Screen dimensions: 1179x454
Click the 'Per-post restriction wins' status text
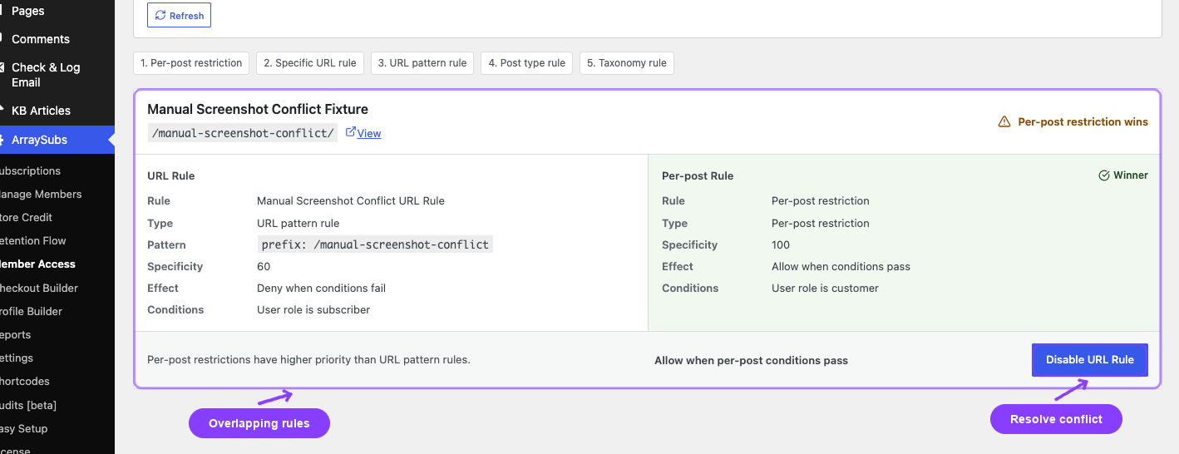[x=1083, y=122]
